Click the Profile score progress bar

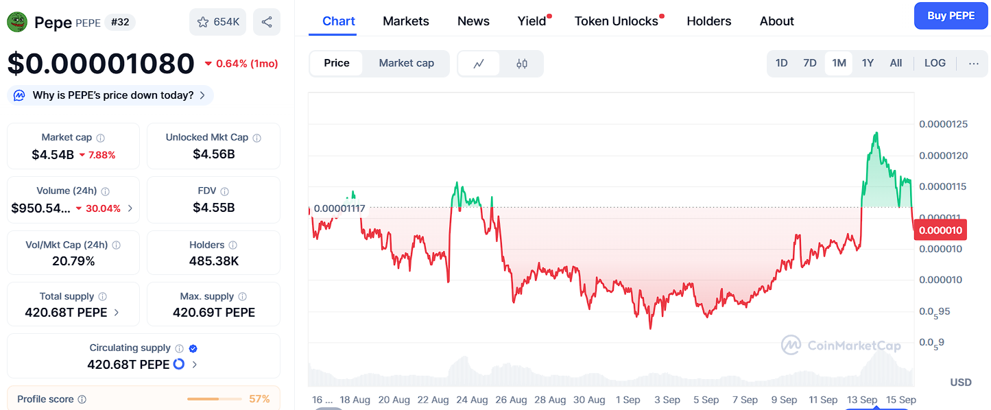[214, 399]
